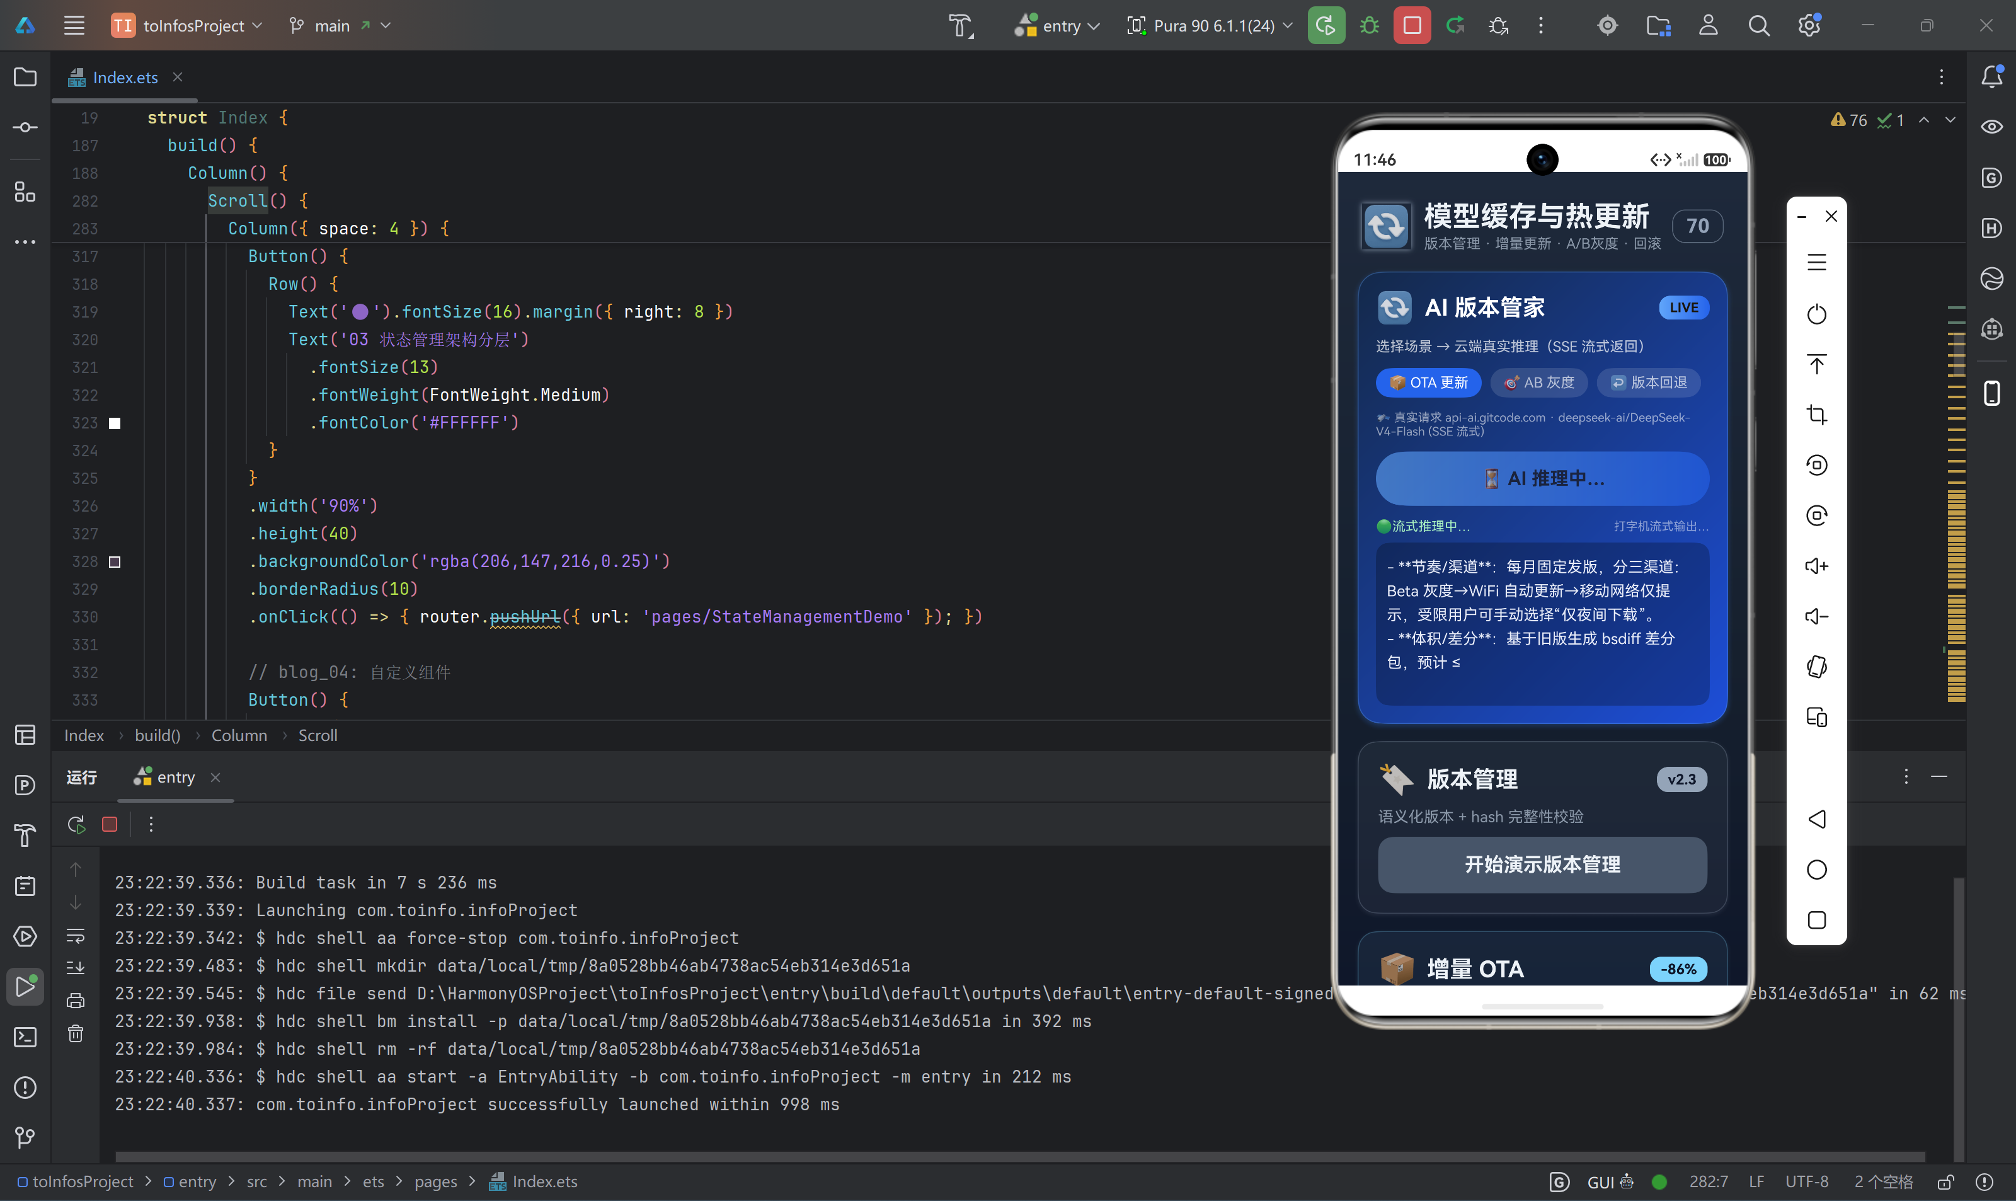Image resolution: width=2016 pixels, height=1201 pixels.
Task: Click the Scroll breadcrumb item
Action: 318,735
